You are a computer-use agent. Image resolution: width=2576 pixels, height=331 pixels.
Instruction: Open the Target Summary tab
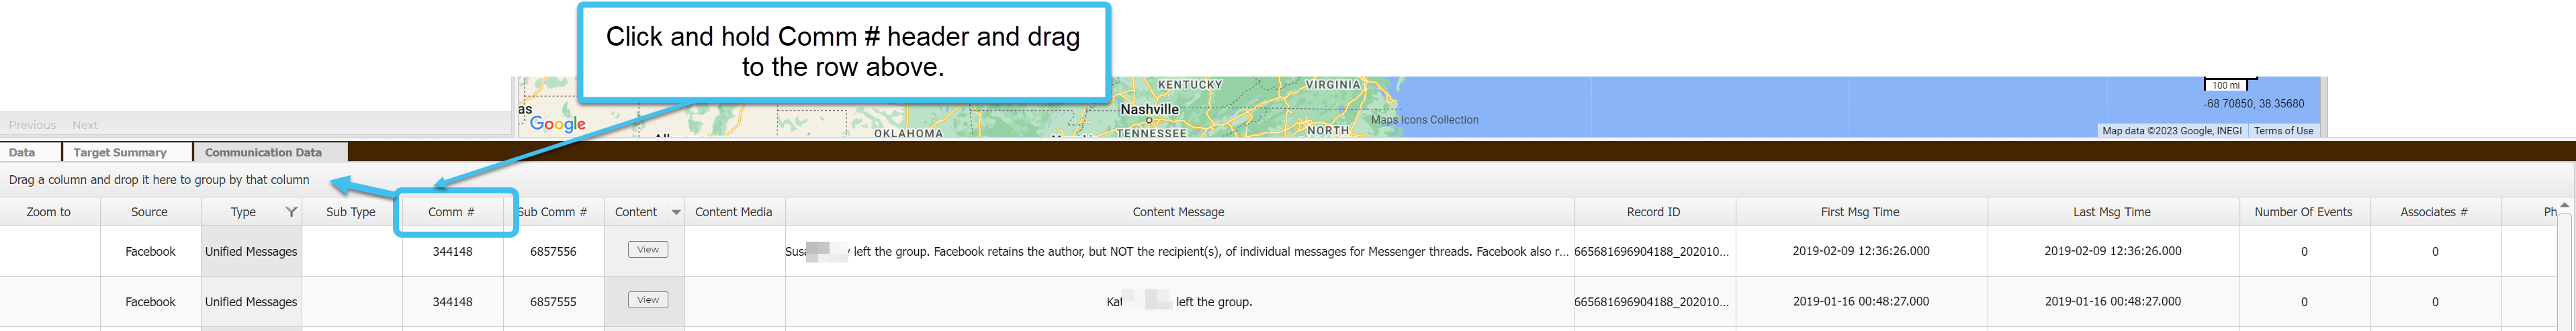(120, 153)
